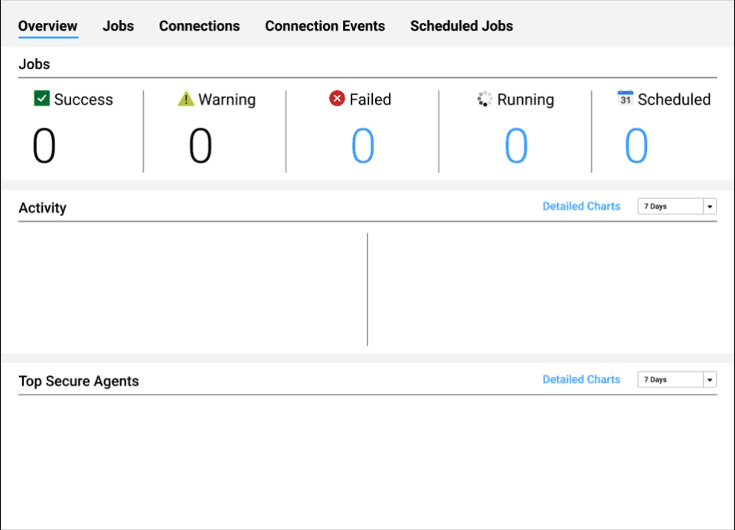Image resolution: width=735 pixels, height=530 pixels.
Task: Open the Activity 7 Days dropdown
Action: [x=672, y=206]
